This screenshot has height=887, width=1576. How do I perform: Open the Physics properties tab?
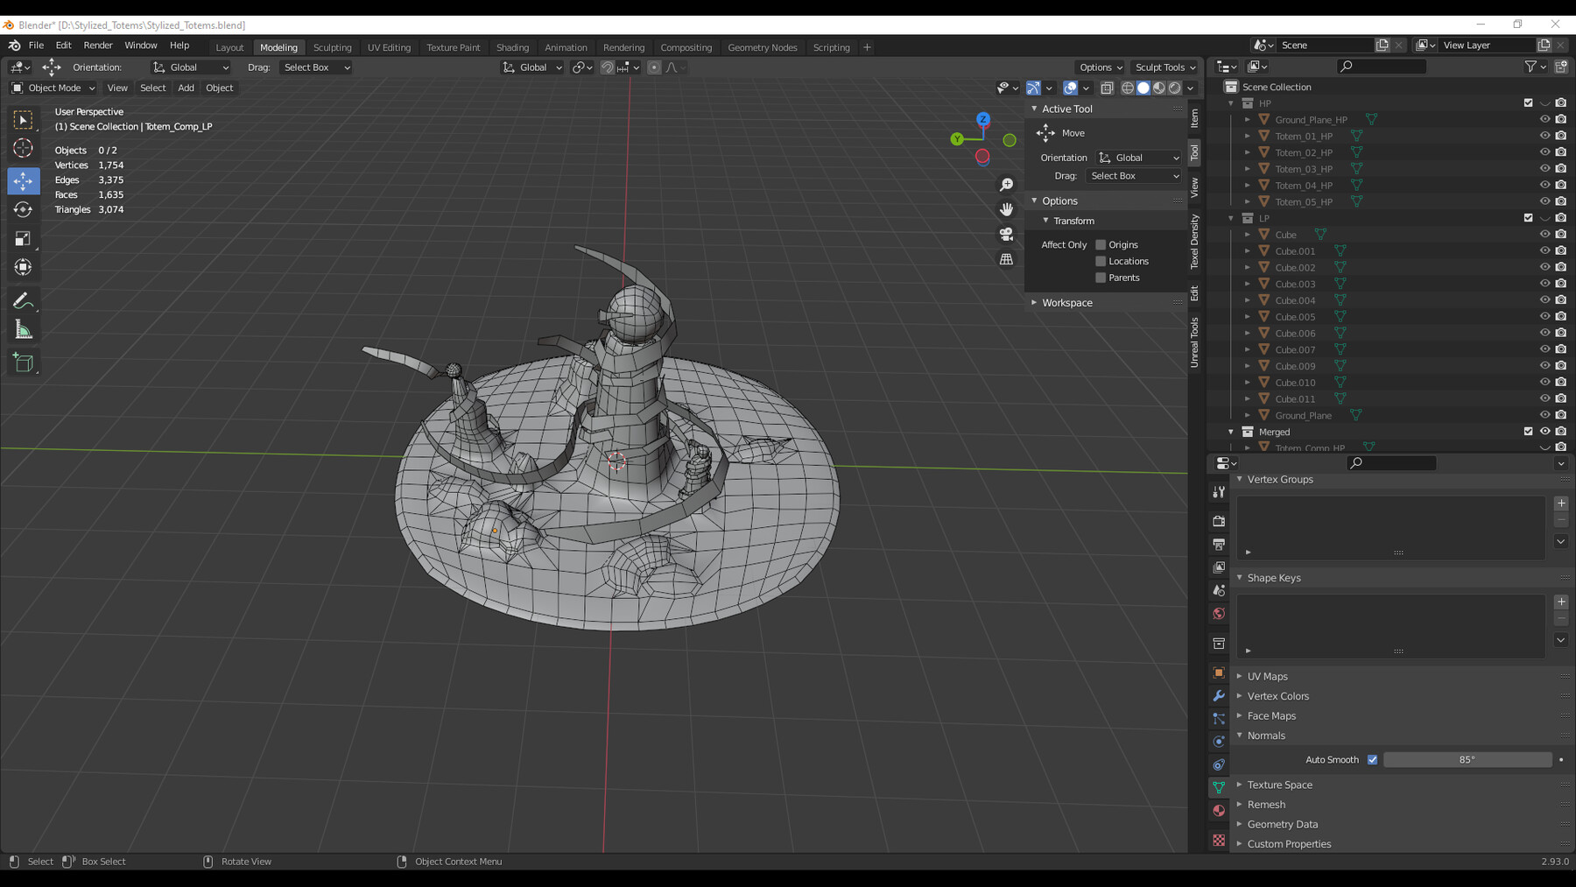pos(1218,742)
